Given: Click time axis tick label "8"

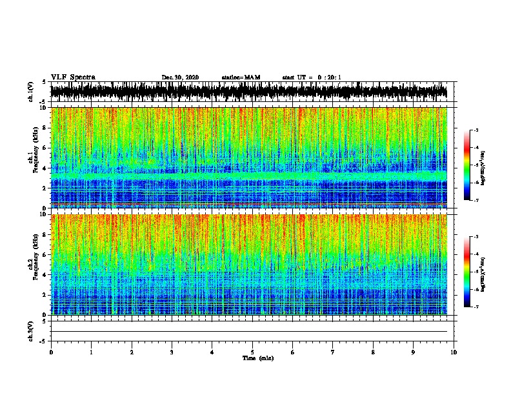Looking at the screenshot, I should click(x=373, y=352).
